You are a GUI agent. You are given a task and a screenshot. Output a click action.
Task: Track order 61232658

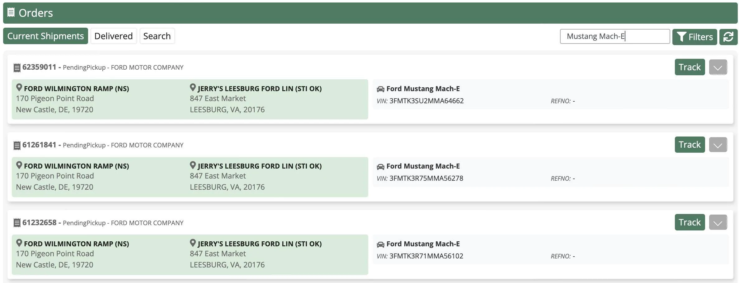pos(690,222)
